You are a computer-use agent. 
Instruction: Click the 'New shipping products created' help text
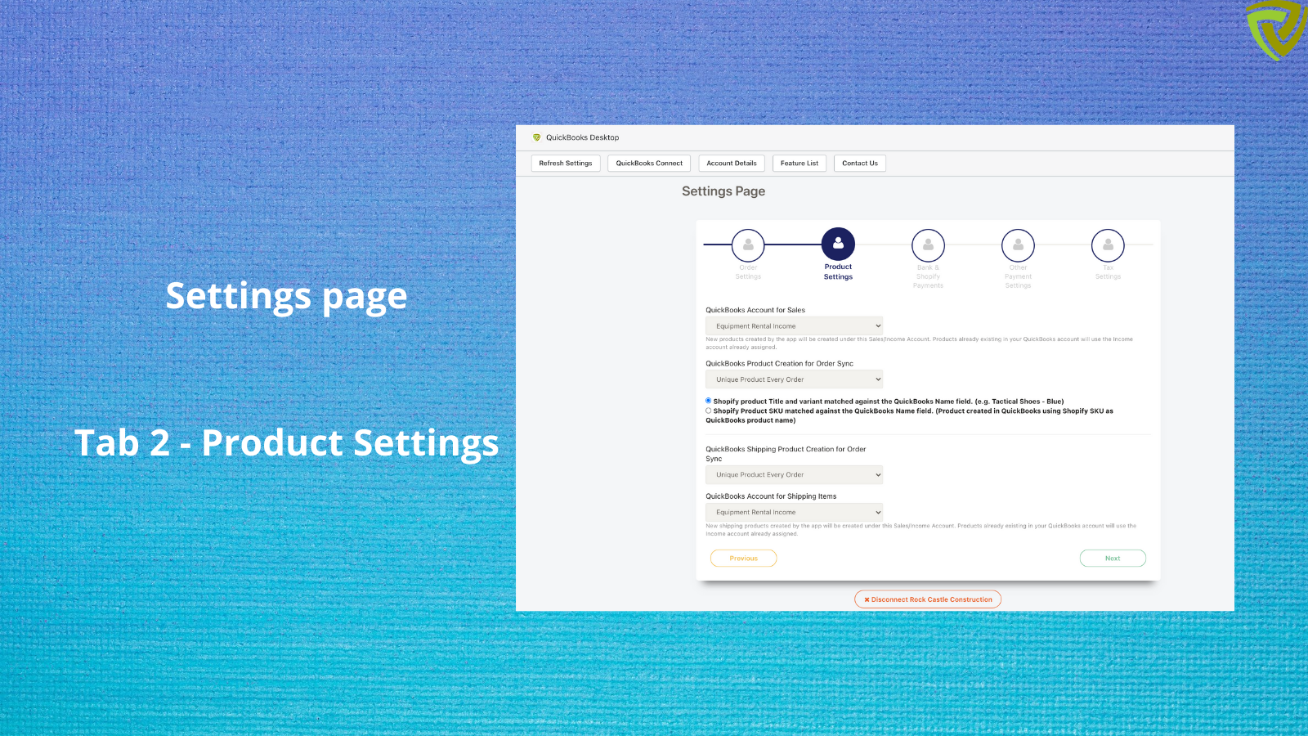pyautogui.click(x=921, y=530)
